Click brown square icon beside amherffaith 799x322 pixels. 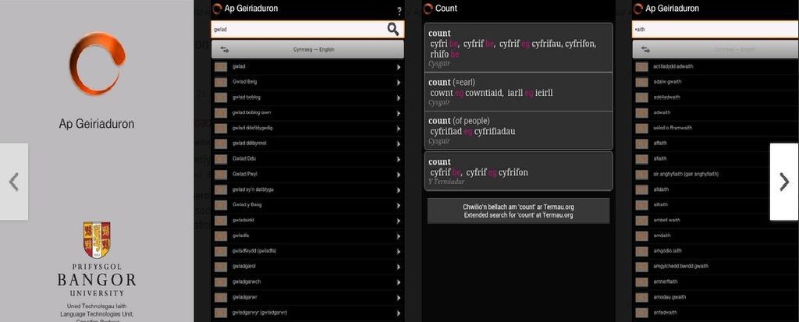pyautogui.click(x=642, y=281)
